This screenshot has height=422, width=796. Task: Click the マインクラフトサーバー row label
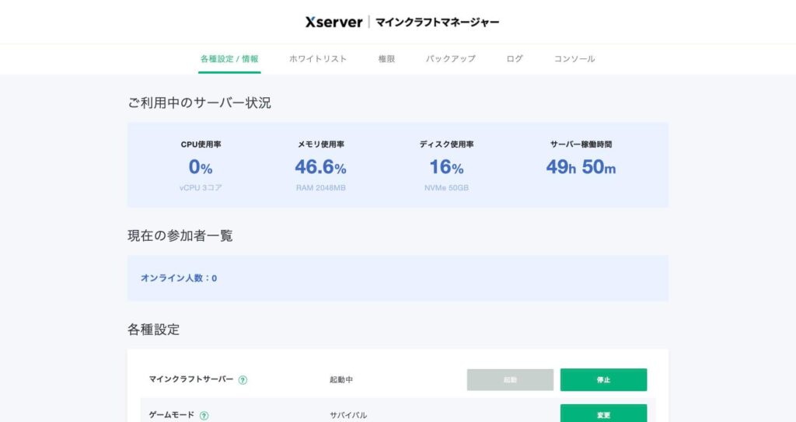point(191,379)
